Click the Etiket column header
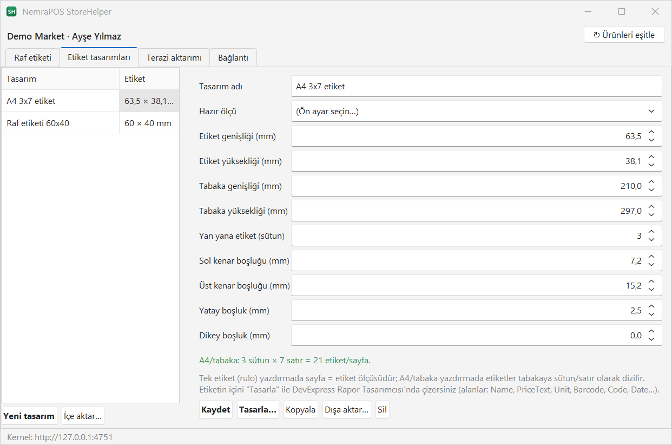This screenshot has width=672, height=445. pyautogui.click(x=149, y=78)
